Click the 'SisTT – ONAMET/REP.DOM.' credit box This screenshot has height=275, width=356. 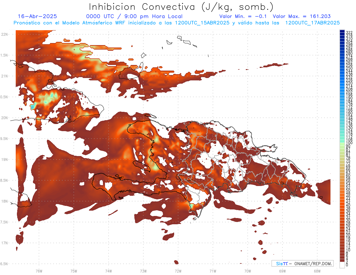coord(303,263)
